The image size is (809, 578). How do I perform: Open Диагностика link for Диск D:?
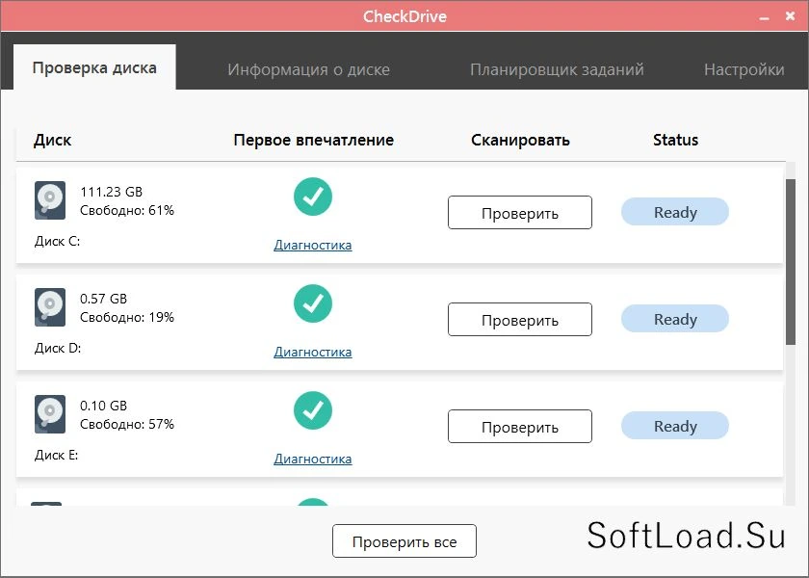(x=313, y=352)
